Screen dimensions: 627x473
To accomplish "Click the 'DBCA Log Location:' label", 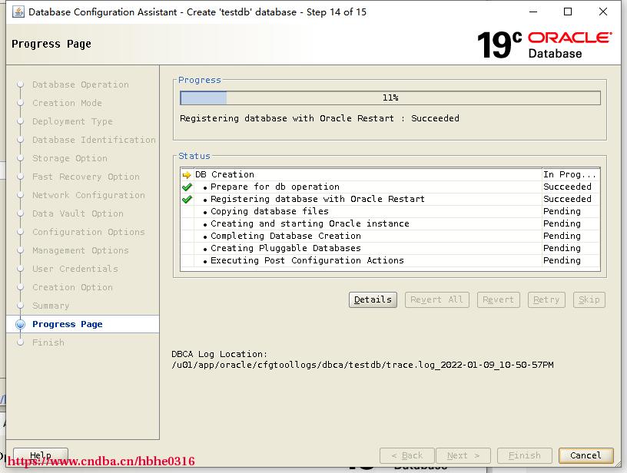I will tap(220, 354).
